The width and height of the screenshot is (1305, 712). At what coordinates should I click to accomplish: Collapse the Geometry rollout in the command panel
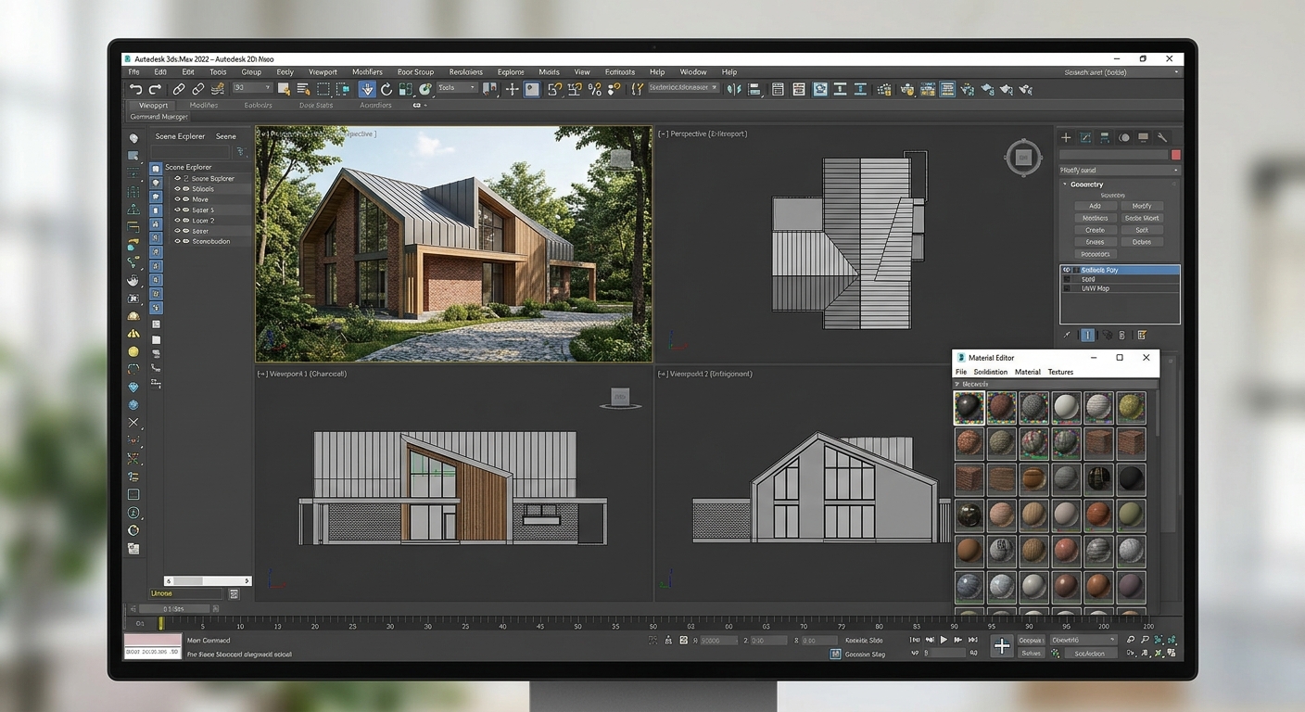[1066, 184]
